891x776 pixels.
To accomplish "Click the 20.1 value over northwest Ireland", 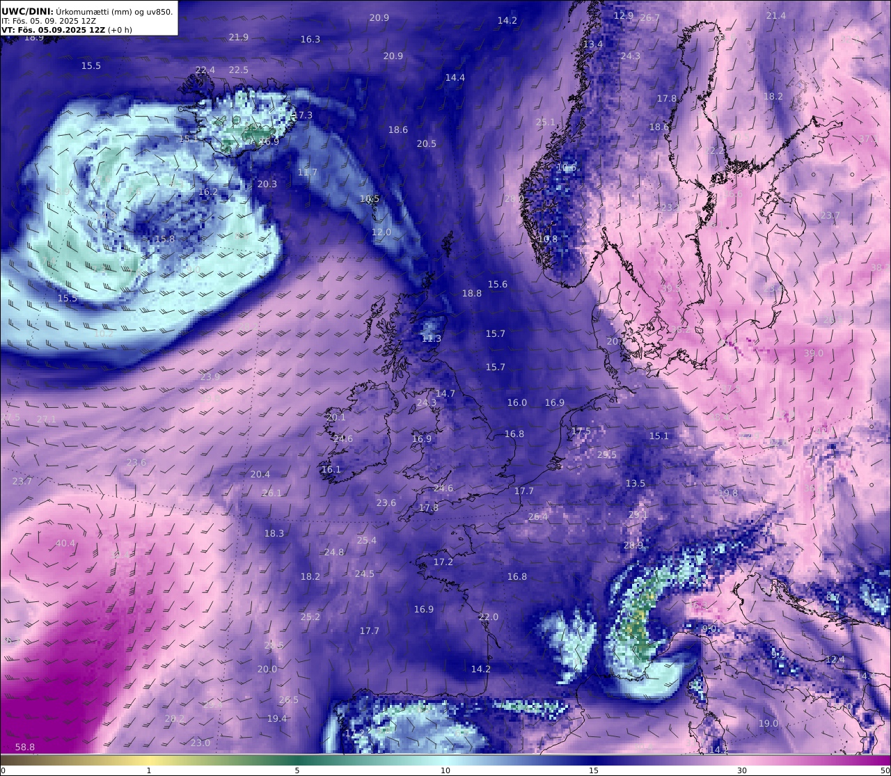I will [x=336, y=417].
